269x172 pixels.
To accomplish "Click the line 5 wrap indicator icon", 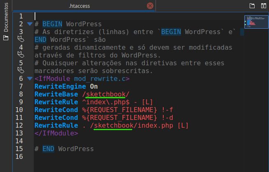I will click(21, 71).
